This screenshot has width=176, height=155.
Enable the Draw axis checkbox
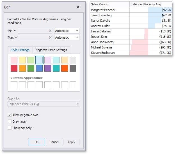[10, 121]
